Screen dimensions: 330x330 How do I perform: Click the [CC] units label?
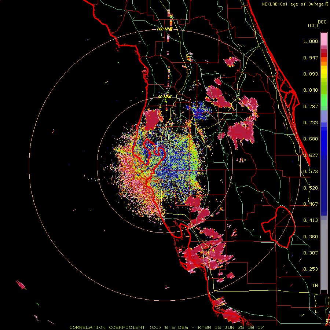point(313,25)
